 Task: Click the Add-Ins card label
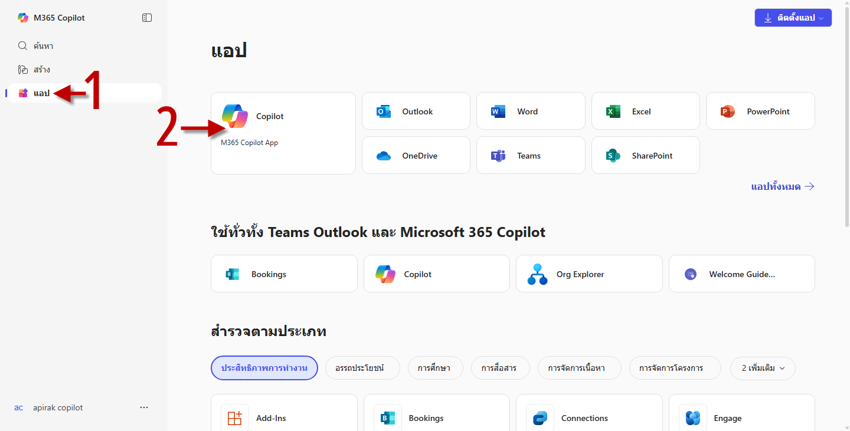(x=271, y=418)
